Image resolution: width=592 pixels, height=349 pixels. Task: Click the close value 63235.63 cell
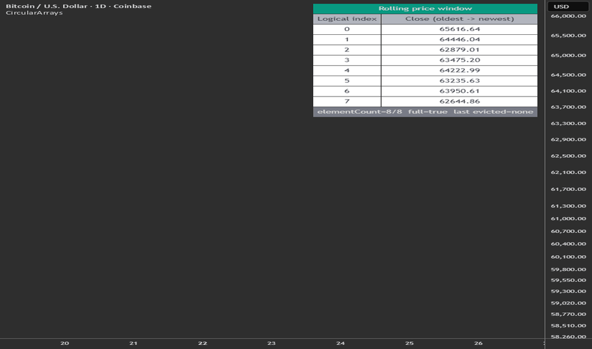(459, 81)
